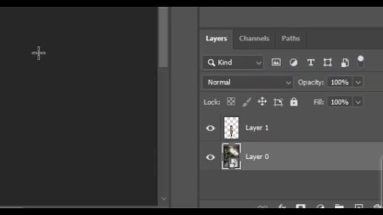Prevent auto-nesting artboard lock icon
Viewport: 383px width, 215px height.
[x=278, y=102]
